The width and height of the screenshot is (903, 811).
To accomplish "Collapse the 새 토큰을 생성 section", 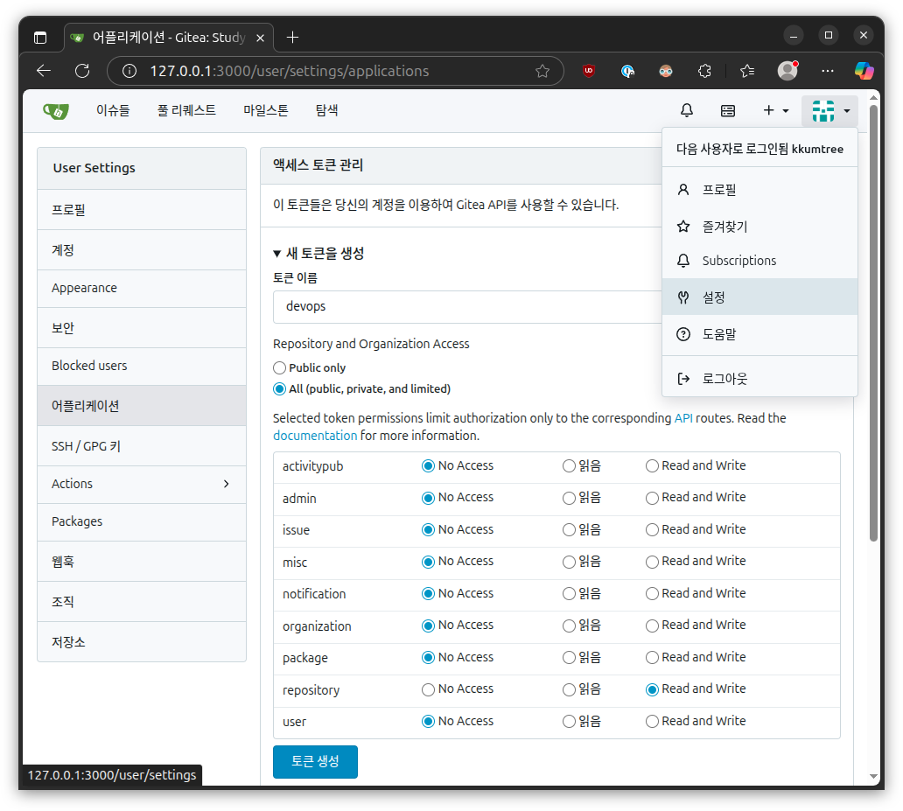I will (318, 254).
